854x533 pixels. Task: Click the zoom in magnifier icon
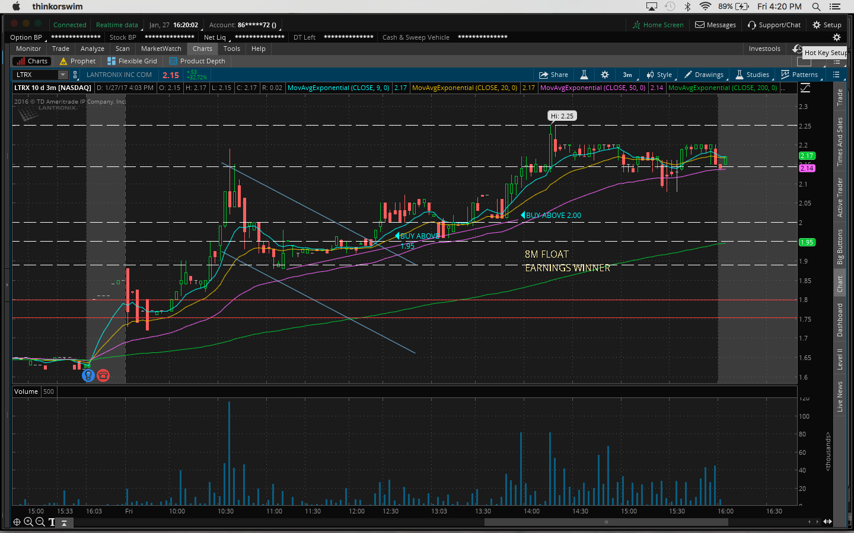pos(28,522)
